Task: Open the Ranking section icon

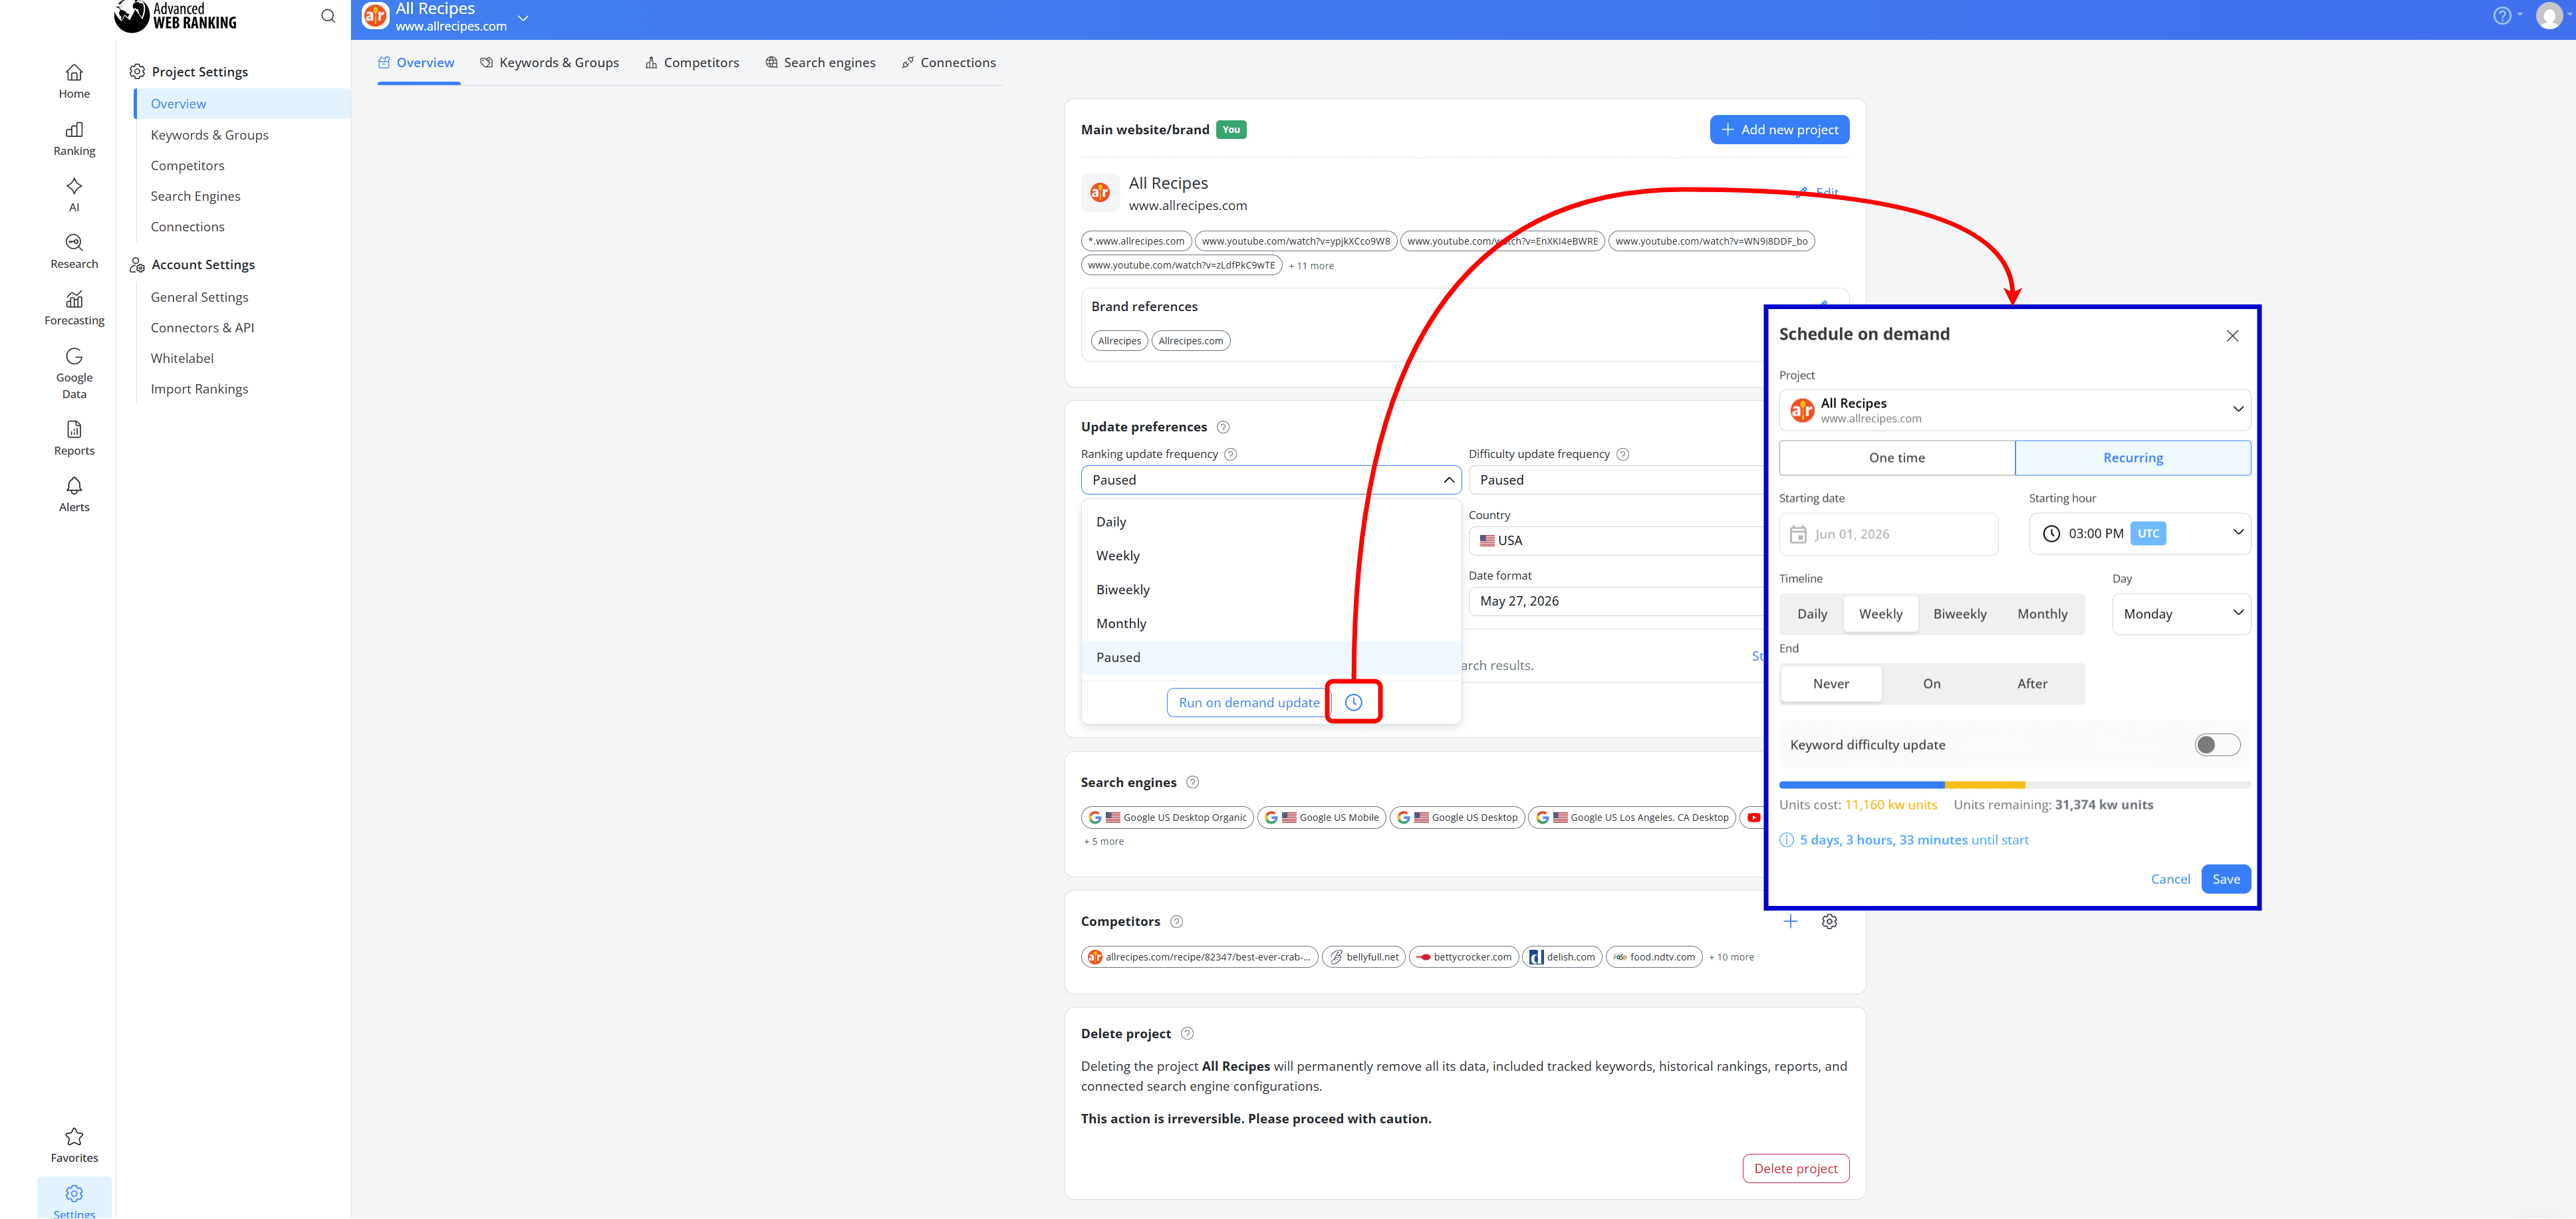Action: (x=74, y=130)
